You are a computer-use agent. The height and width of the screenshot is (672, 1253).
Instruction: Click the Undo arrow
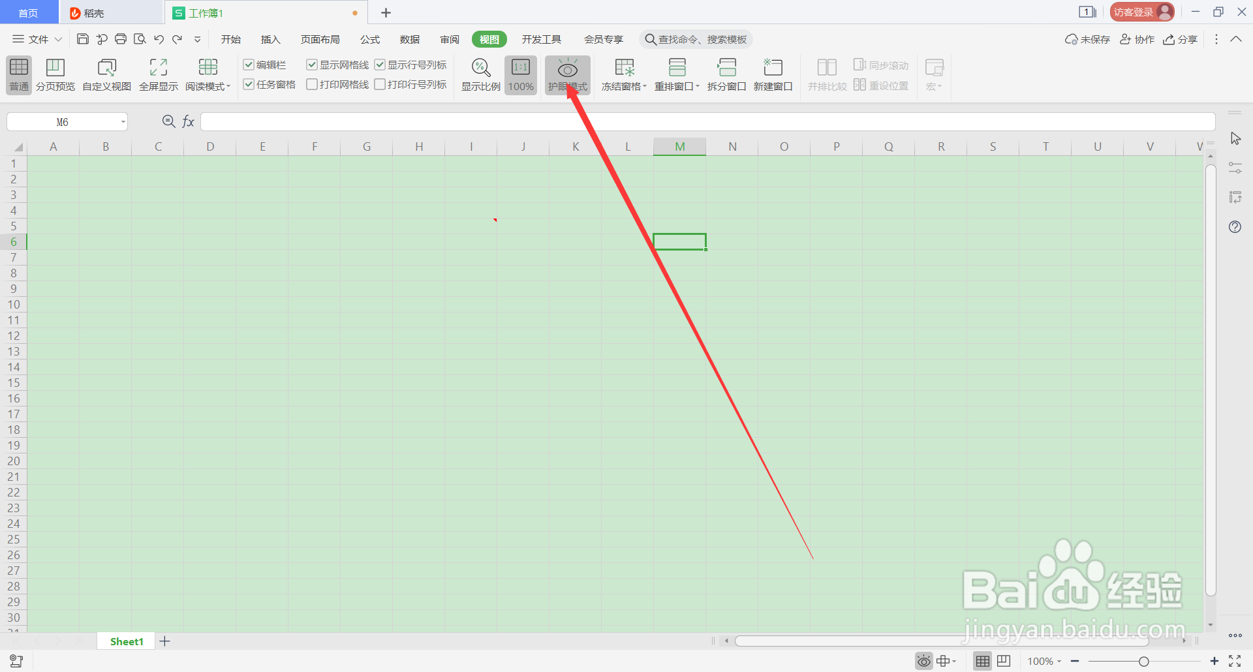[159, 39]
